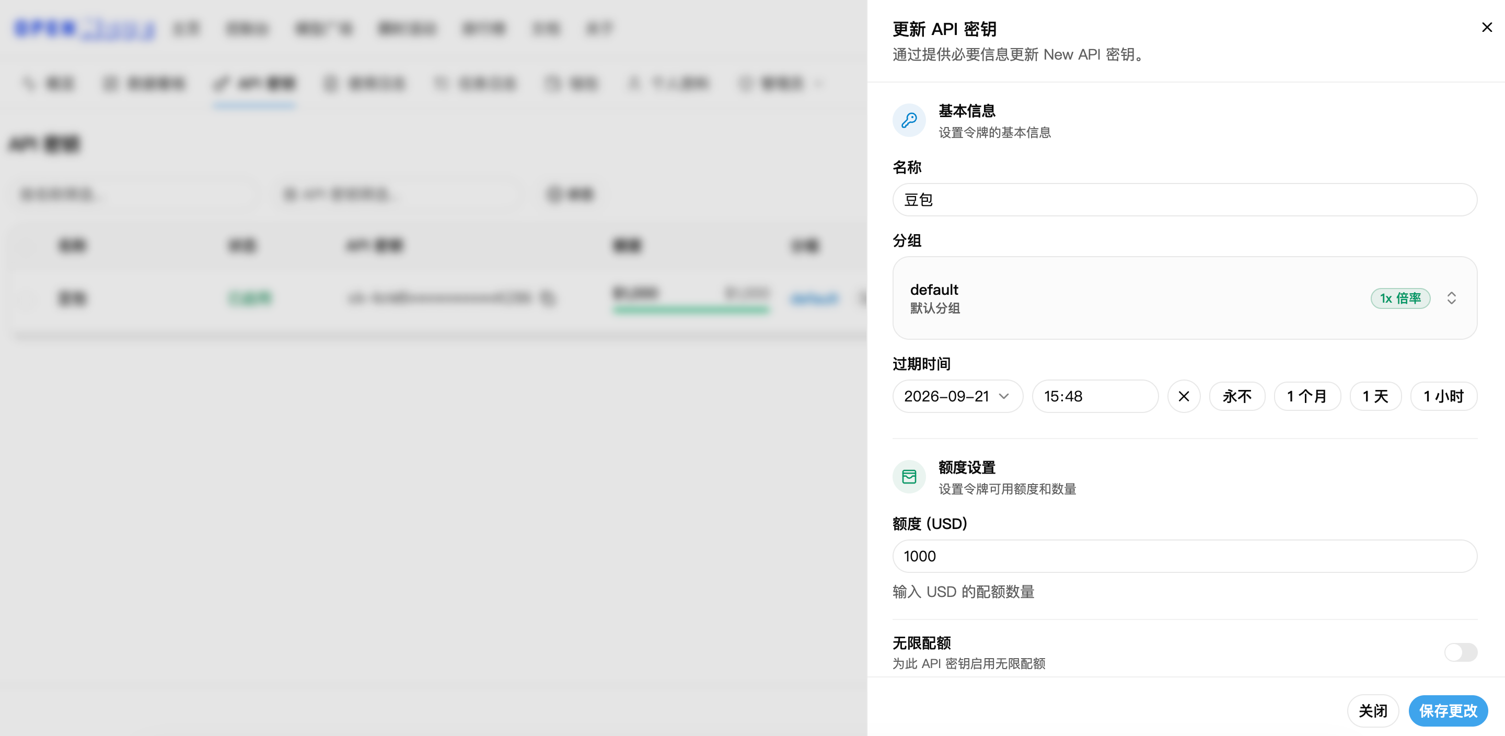The height and width of the screenshot is (736, 1505).
Task: Click the 更新 API 密钥 panel title
Action: pyautogui.click(x=944, y=29)
